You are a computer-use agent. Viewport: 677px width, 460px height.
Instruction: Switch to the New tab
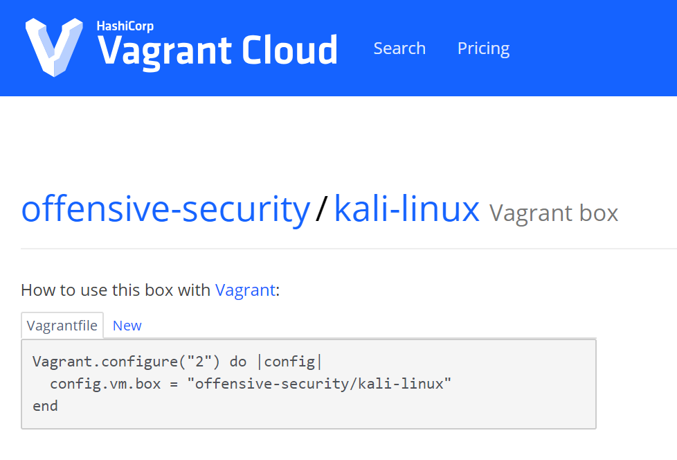[x=127, y=325]
